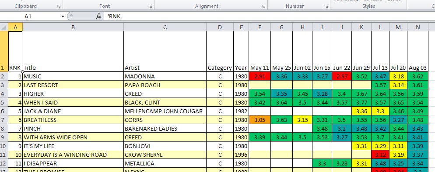Select the LAST RESORT title cell
Viewport: 435px width, 172px height.
[x=73, y=85]
